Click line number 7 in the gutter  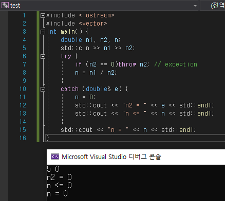coord(24,64)
